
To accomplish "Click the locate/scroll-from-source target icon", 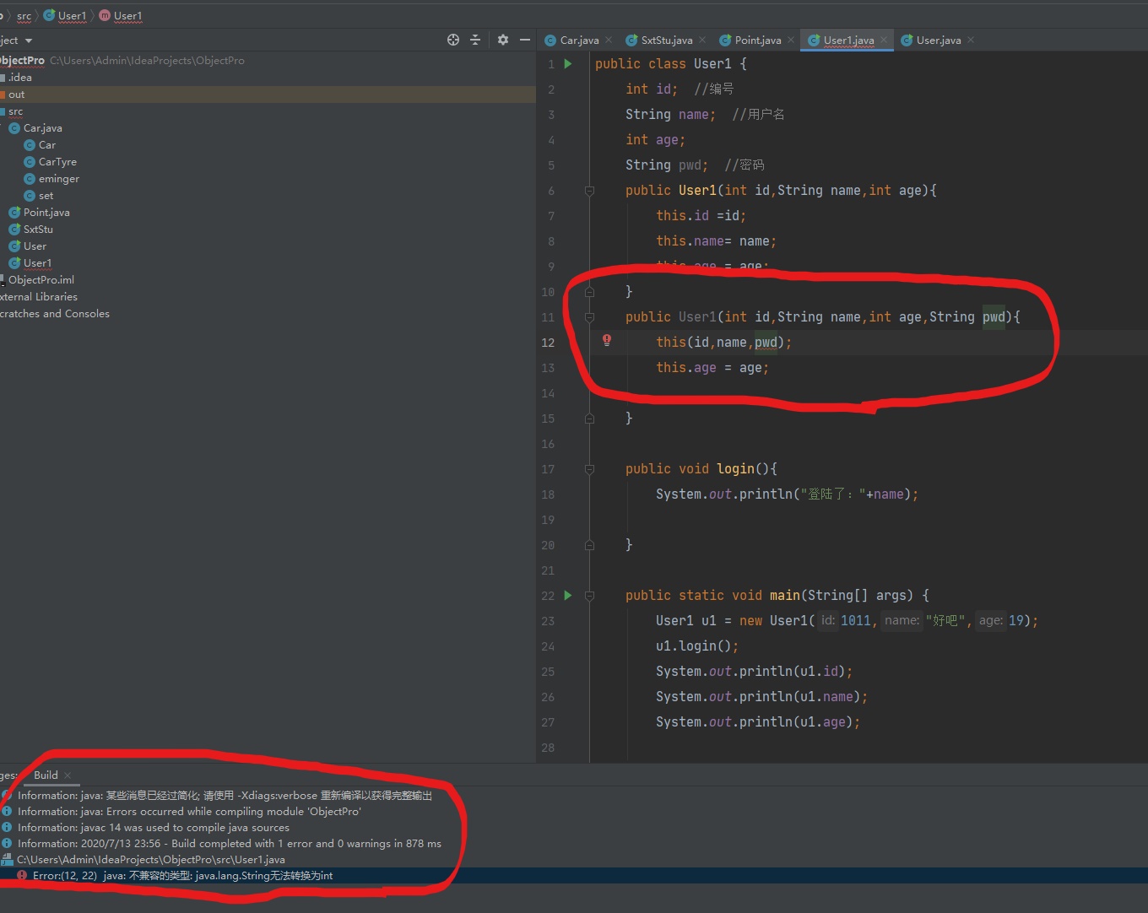I will coord(453,40).
